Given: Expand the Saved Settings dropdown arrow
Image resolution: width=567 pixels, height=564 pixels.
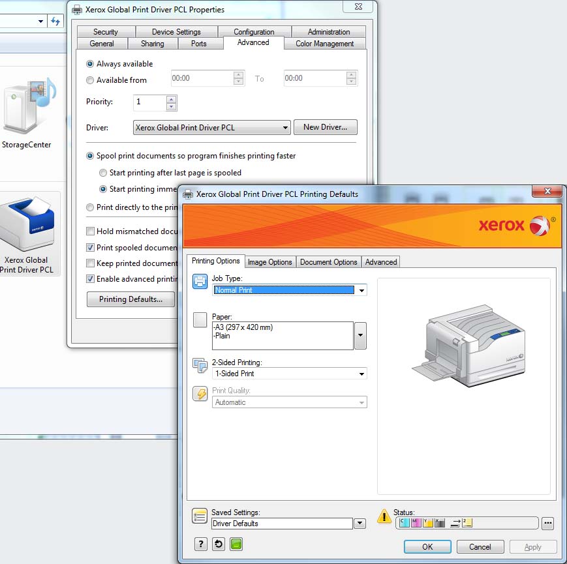Looking at the screenshot, I should [x=360, y=524].
